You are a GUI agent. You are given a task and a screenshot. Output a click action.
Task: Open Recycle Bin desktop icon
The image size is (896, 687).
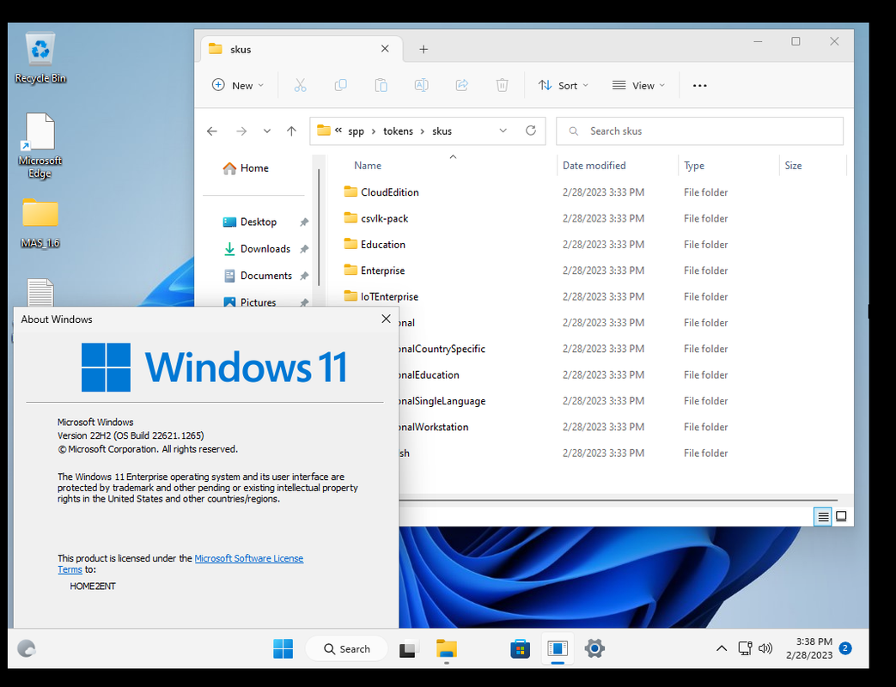(x=40, y=58)
